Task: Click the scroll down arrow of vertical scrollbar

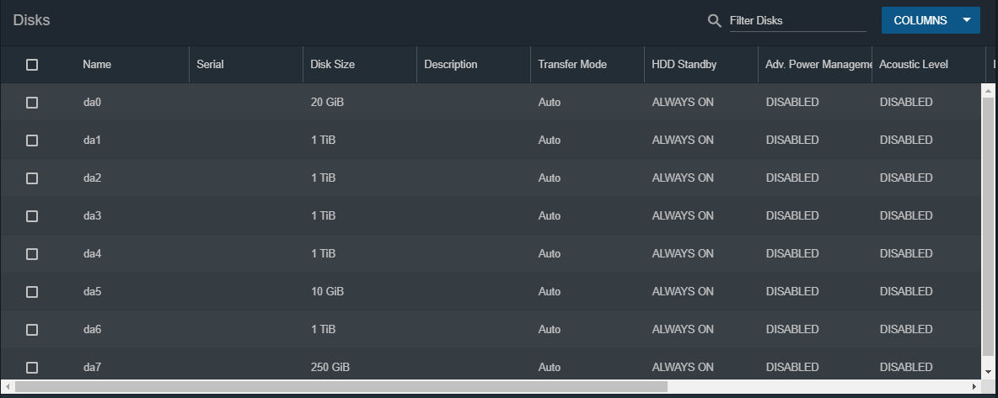Action: (988, 372)
